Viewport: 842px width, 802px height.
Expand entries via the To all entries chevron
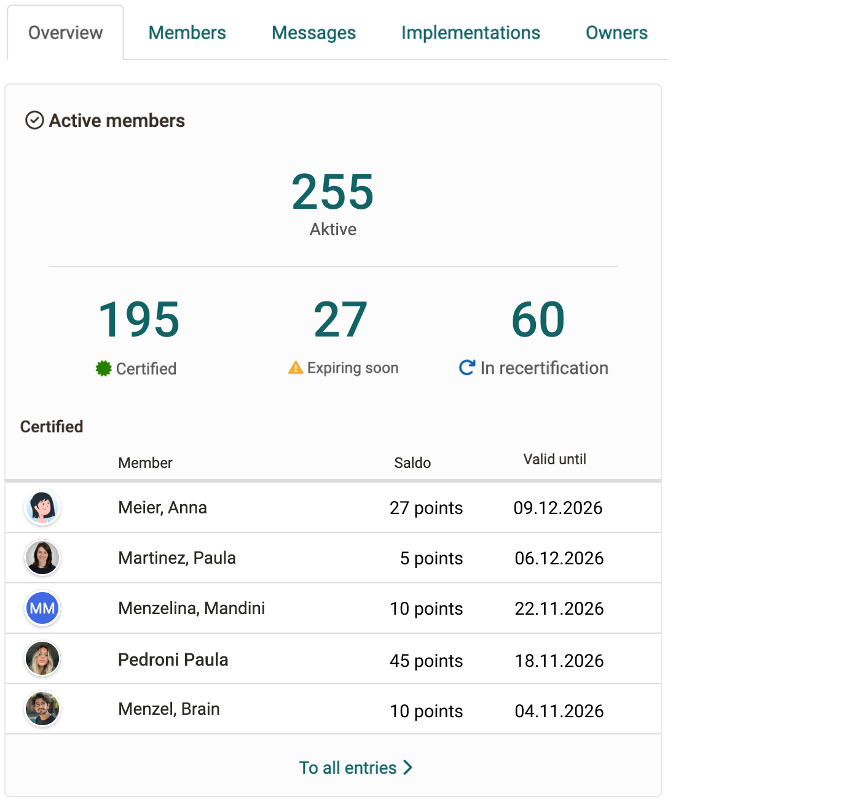tap(407, 767)
